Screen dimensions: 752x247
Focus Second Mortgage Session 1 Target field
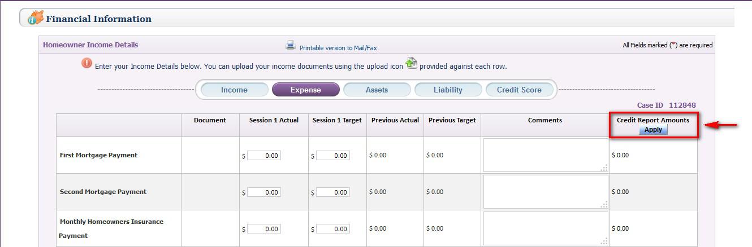333,192
